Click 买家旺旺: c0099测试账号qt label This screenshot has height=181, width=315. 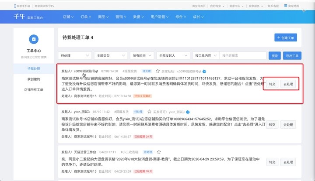point(181,71)
